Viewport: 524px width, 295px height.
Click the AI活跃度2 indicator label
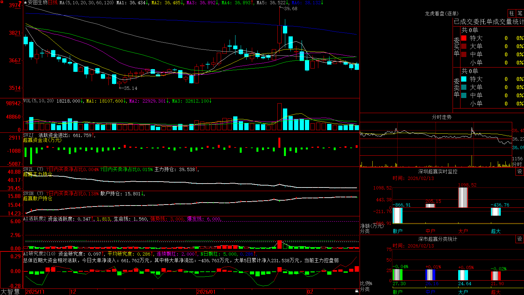[x=35, y=219]
